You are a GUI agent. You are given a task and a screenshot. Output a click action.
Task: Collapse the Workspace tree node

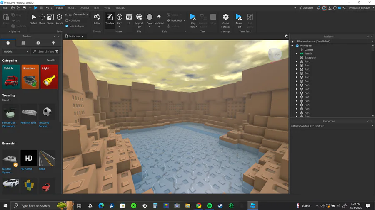tap(292, 46)
